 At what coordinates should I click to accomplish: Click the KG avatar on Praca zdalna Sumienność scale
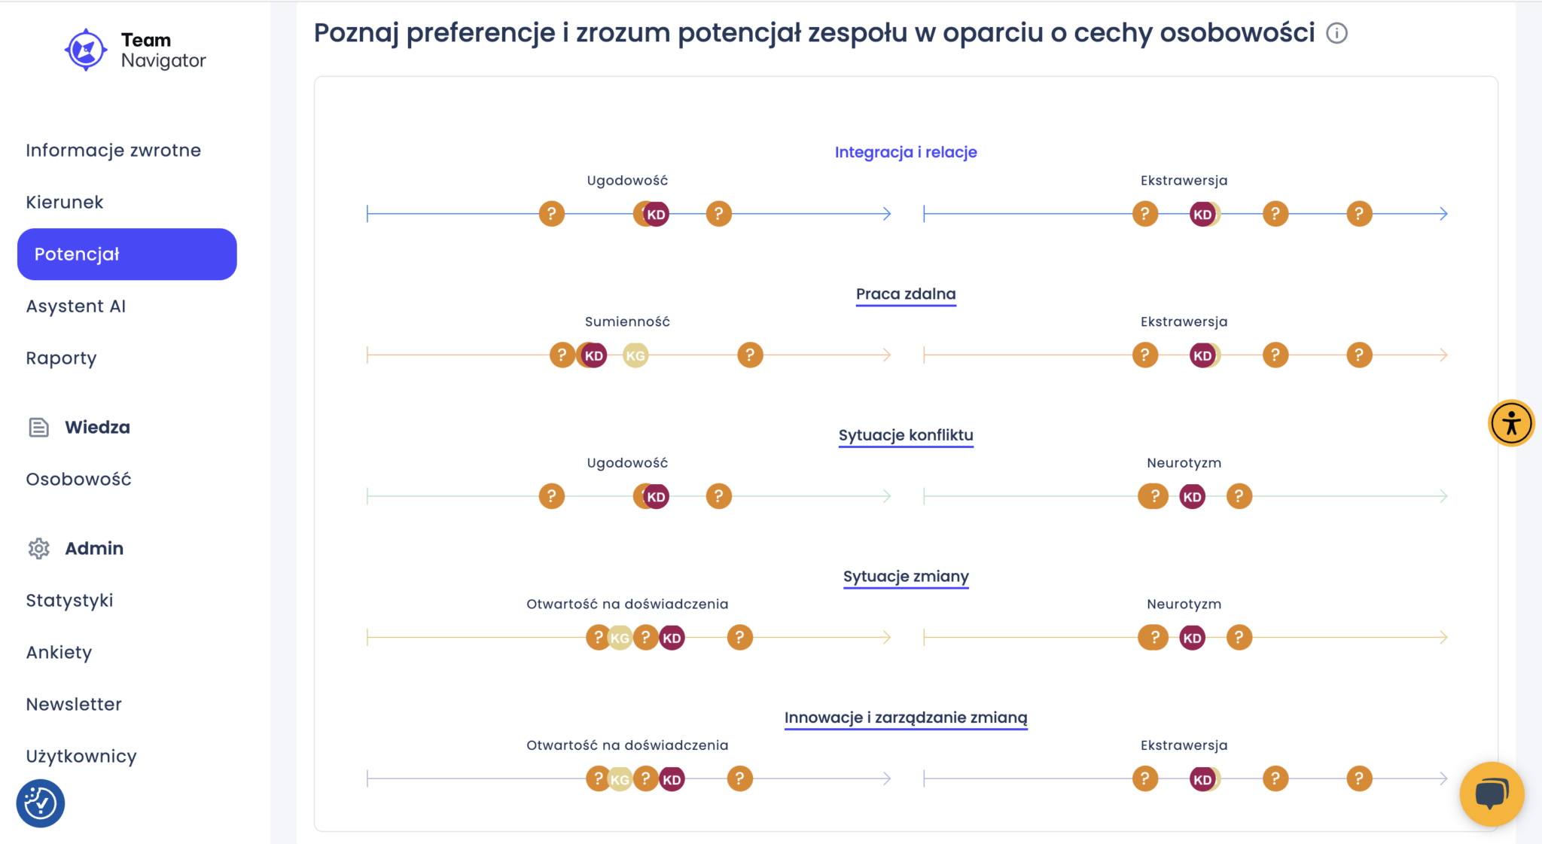click(x=635, y=355)
